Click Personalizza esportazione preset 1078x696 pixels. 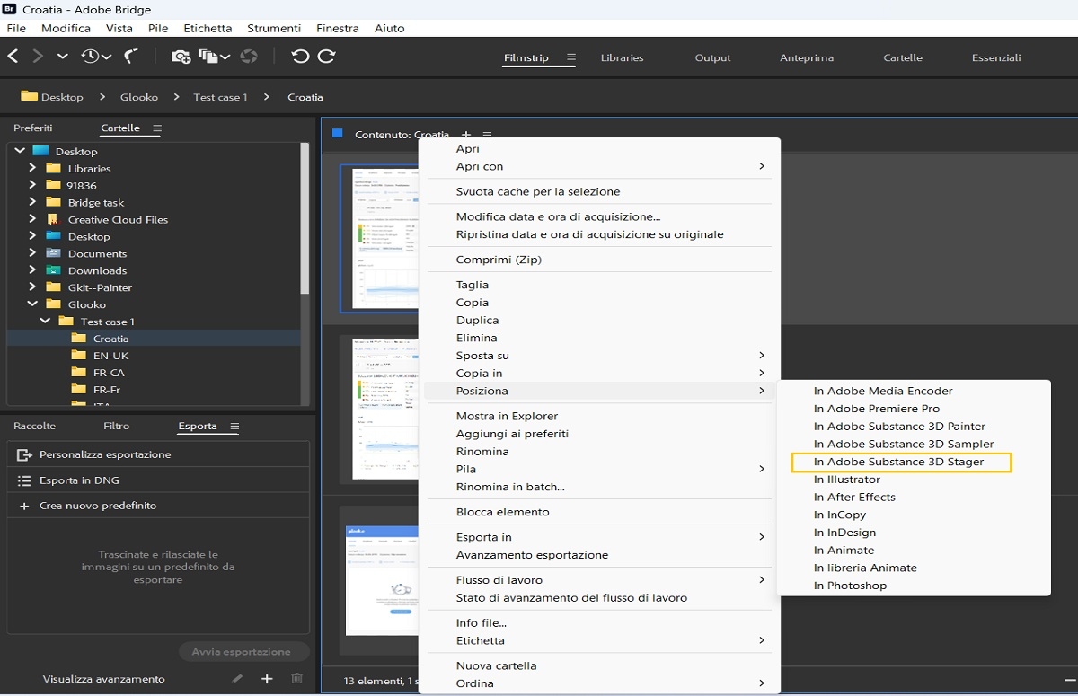[104, 454]
